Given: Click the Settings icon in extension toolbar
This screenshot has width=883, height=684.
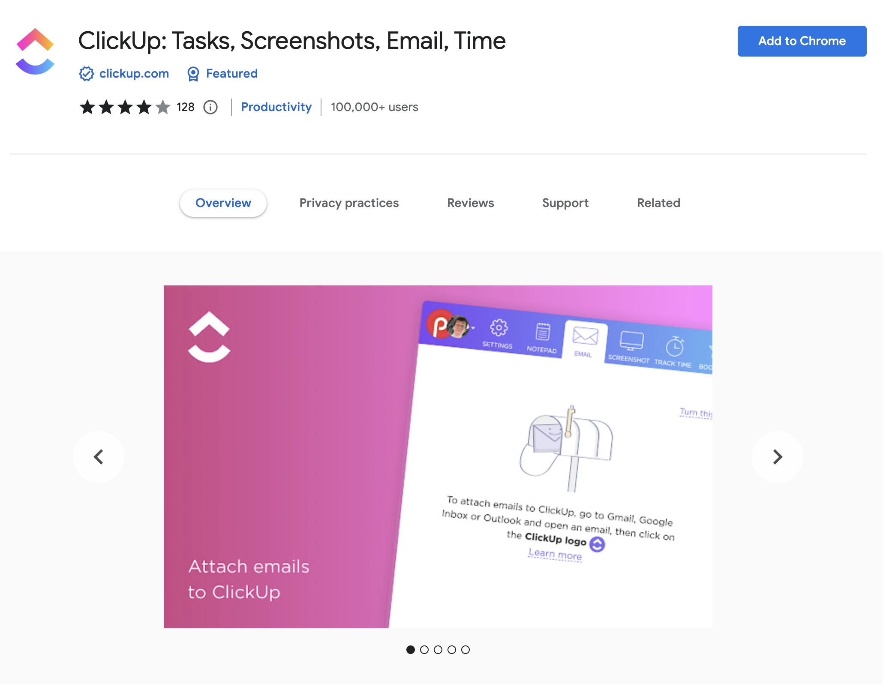Looking at the screenshot, I should click(497, 331).
